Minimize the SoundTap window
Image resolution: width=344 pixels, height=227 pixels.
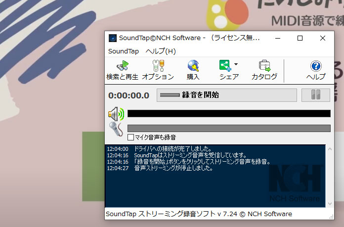click(x=278, y=38)
